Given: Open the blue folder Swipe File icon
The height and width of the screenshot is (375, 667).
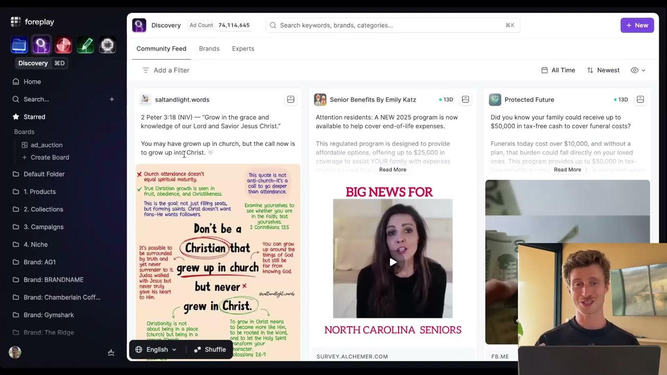Looking at the screenshot, I should click(19, 45).
